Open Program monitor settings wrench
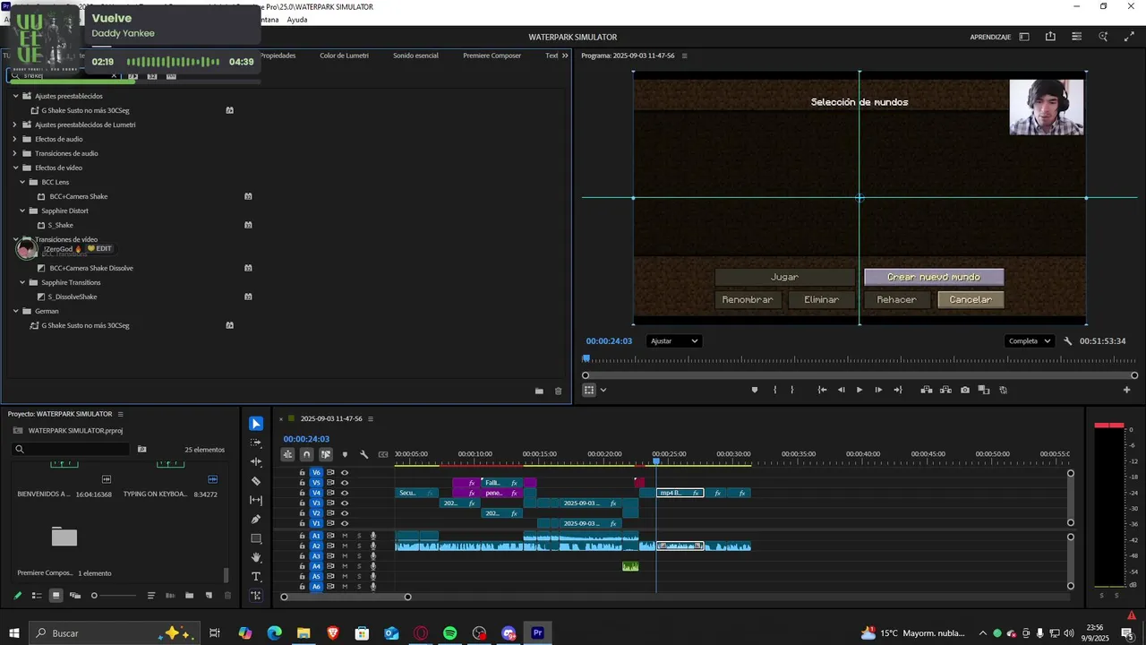 pyautogui.click(x=1067, y=341)
